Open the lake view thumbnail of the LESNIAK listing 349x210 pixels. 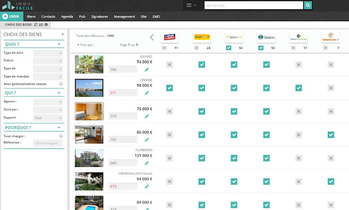coord(89,88)
